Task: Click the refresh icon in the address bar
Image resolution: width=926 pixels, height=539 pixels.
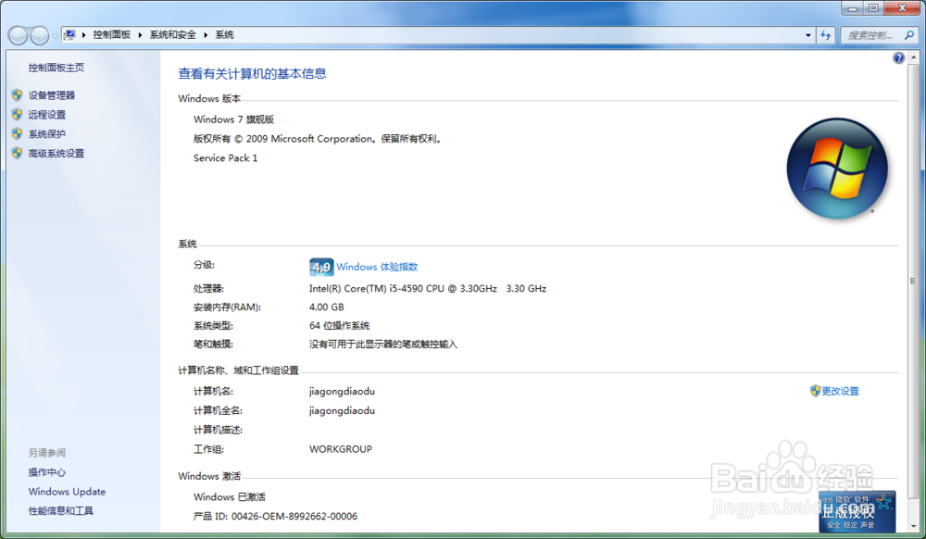Action: tap(824, 34)
